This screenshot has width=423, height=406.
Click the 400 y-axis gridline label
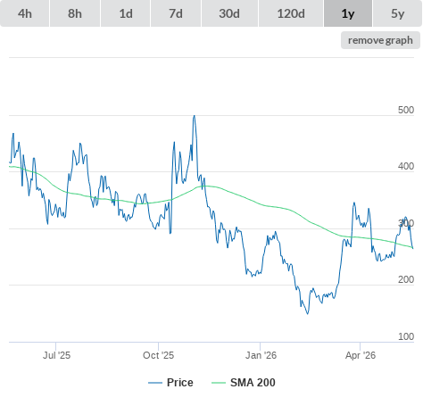coord(406,166)
